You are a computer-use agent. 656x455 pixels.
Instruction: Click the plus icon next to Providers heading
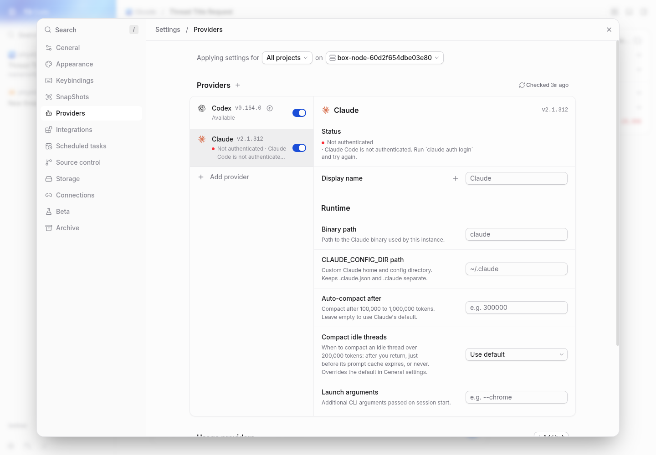[238, 85]
